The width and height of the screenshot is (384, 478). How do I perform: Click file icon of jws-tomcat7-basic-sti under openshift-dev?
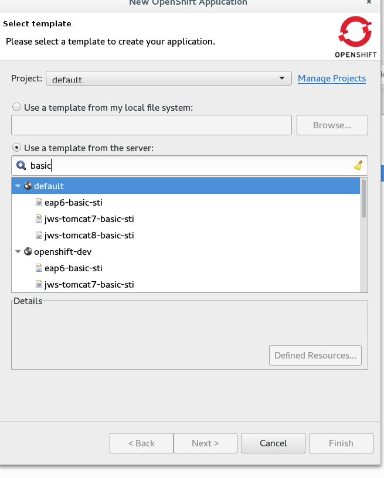click(x=39, y=285)
